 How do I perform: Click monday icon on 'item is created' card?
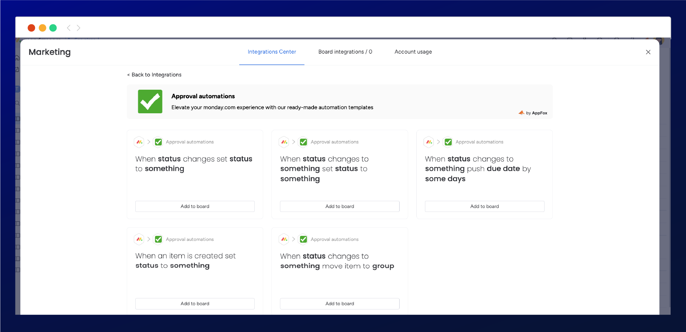[139, 239]
